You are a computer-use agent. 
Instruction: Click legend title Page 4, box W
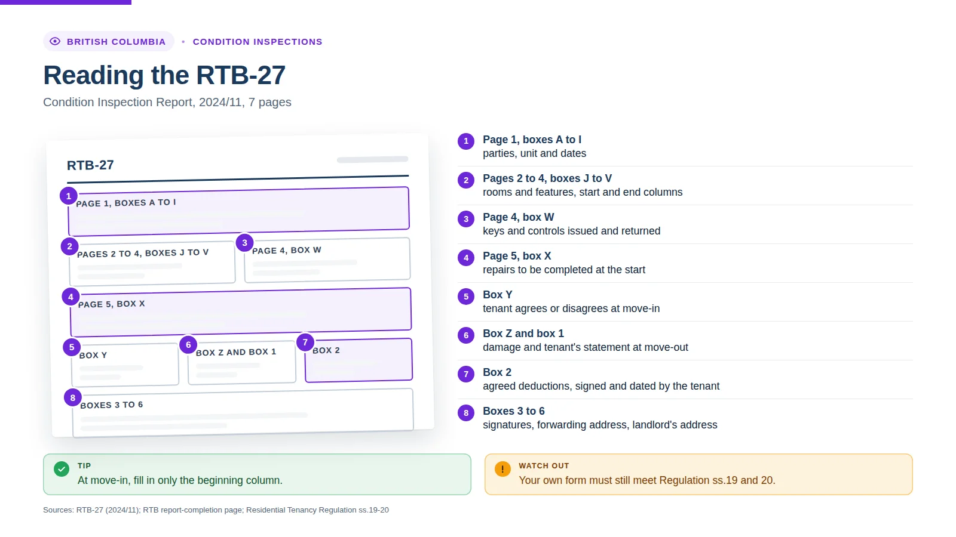click(518, 217)
